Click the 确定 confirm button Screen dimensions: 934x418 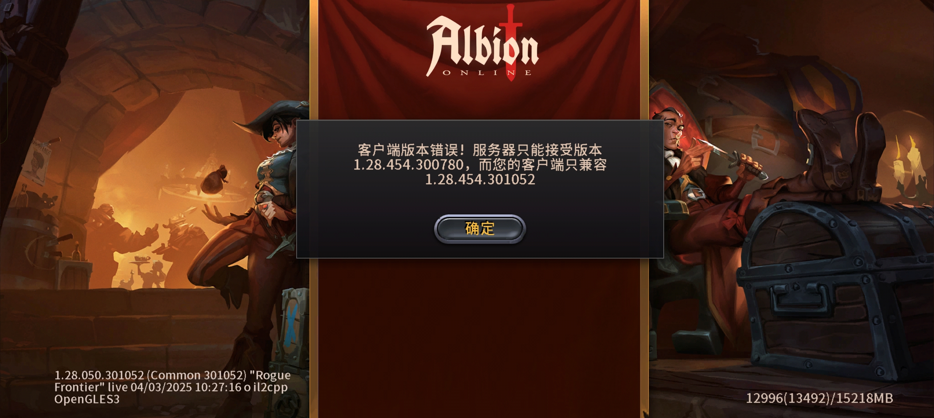480,229
